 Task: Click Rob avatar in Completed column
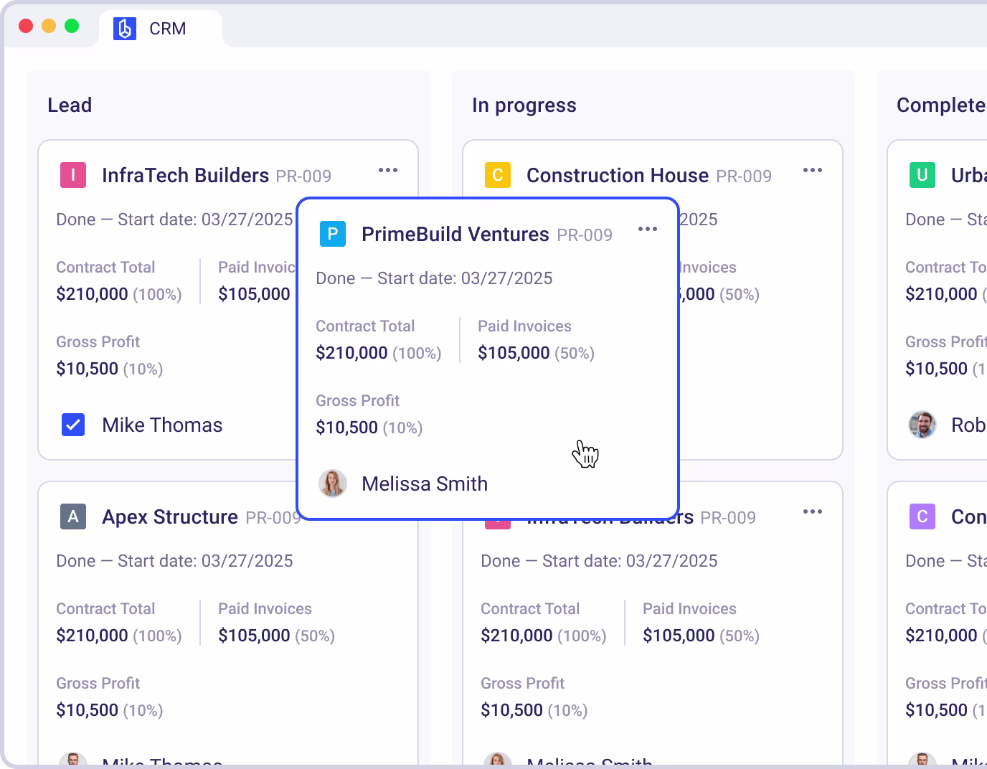[922, 425]
